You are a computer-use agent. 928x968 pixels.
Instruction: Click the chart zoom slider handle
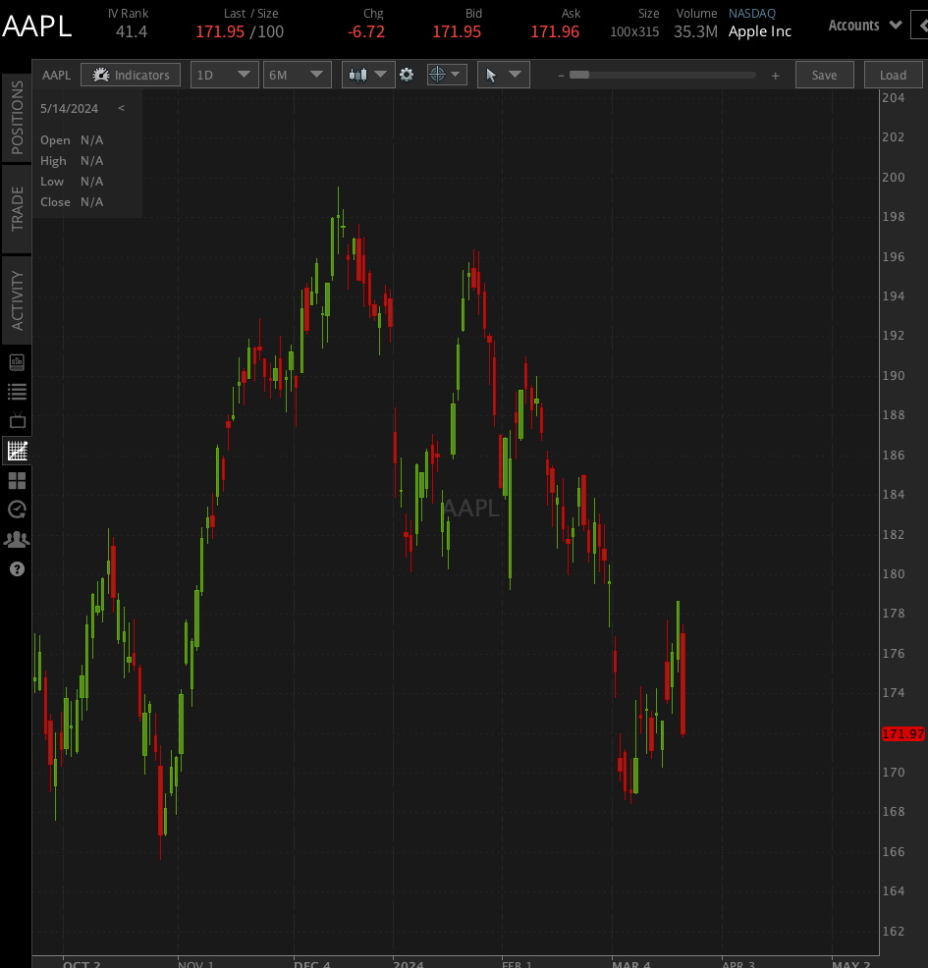point(579,75)
